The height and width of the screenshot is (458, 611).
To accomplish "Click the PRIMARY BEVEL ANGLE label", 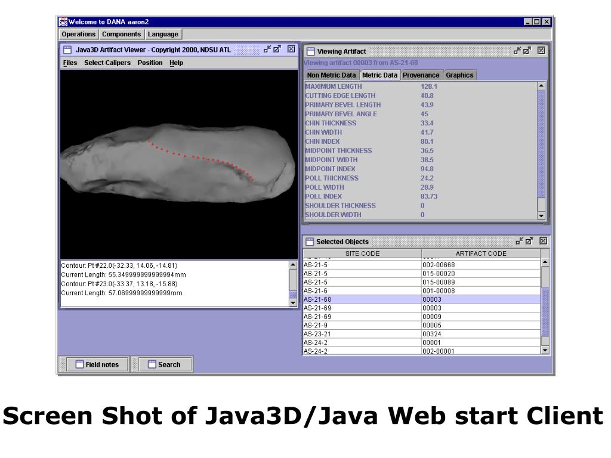I will (x=341, y=114).
